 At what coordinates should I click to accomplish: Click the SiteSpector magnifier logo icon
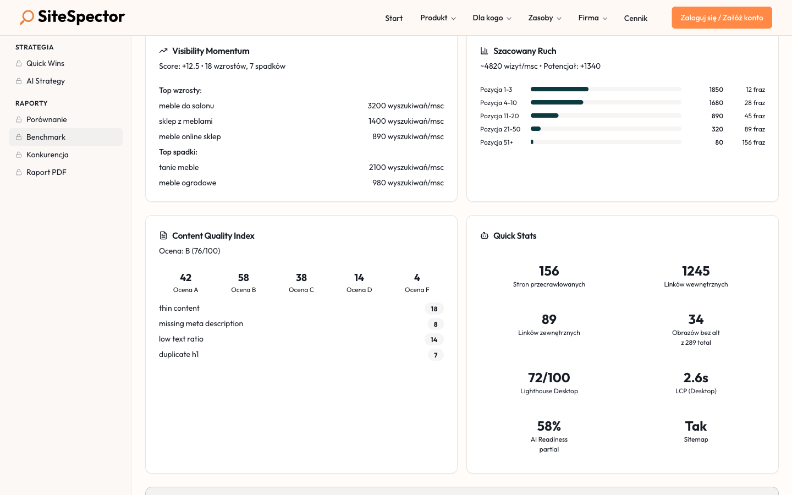tap(27, 17)
